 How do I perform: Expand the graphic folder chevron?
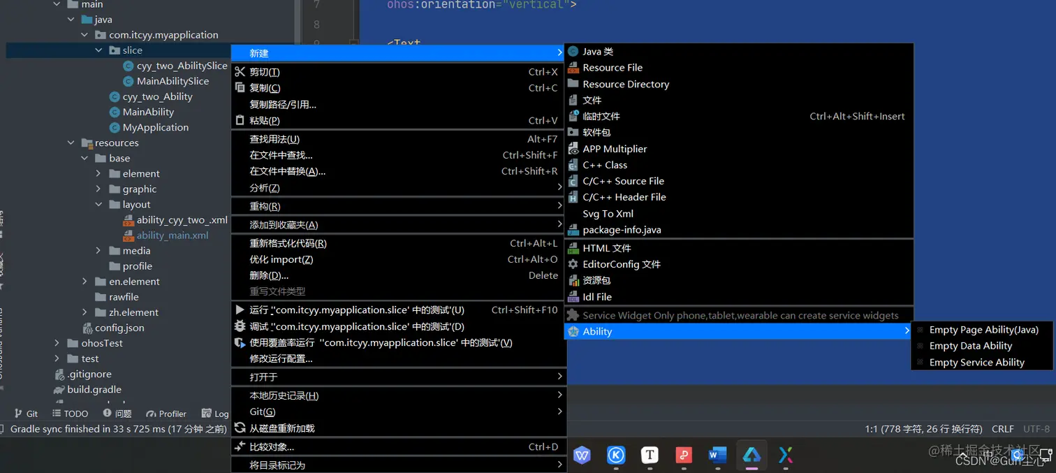(98, 189)
